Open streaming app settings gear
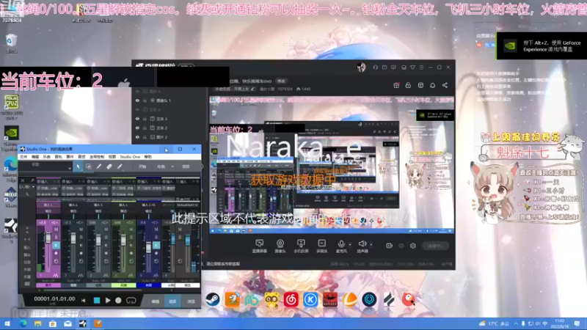The height and width of the screenshot is (330, 587). tap(413, 246)
